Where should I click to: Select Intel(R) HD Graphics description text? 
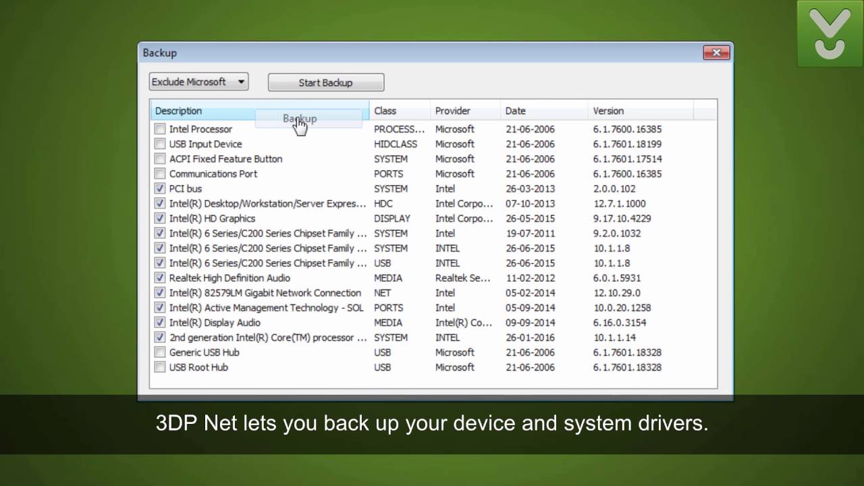pos(212,218)
